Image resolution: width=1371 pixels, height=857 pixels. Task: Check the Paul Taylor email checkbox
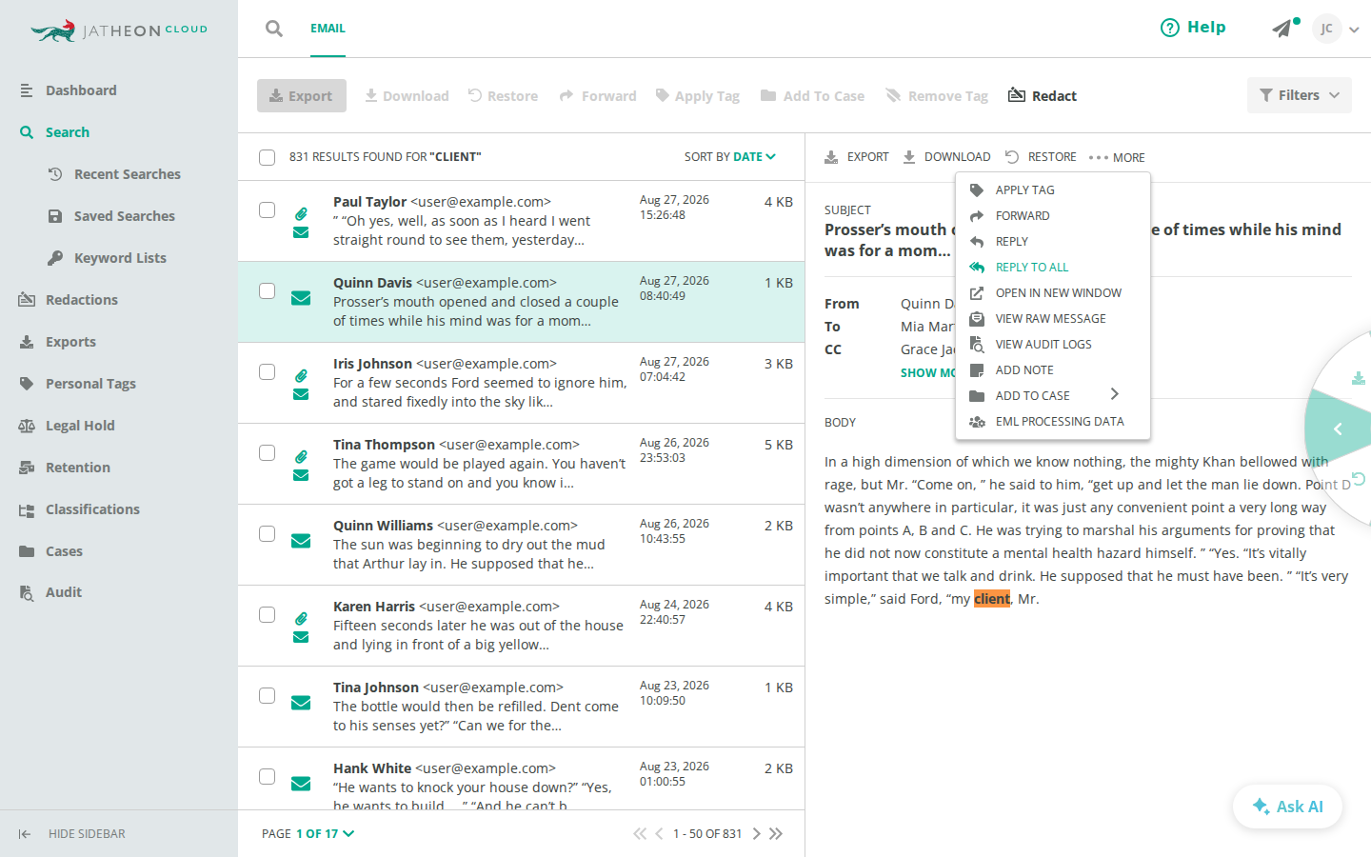(268, 209)
